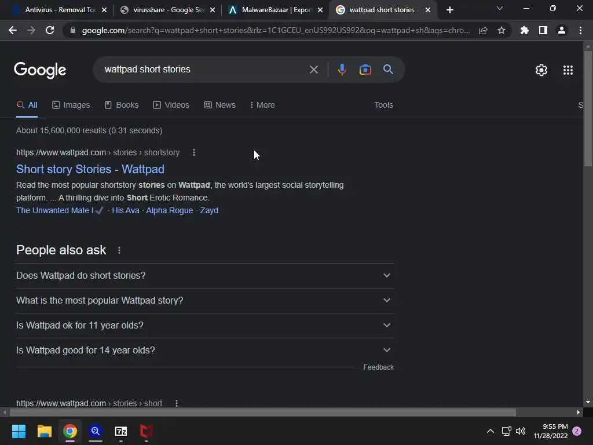
Task: Open the Chrome extensions puzzle icon
Action: click(524, 30)
